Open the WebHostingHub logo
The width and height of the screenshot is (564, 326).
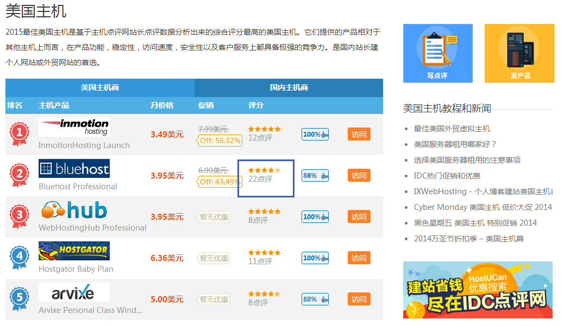point(74,210)
